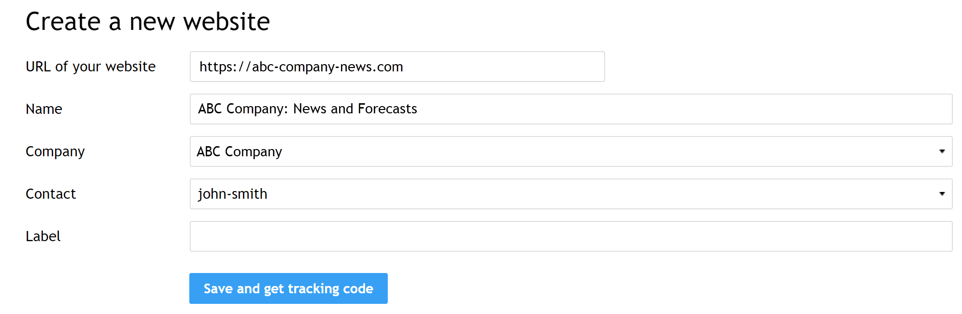The width and height of the screenshot is (962, 314).
Task: Click the URL field showing abc-company-news.com
Action: pos(396,67)
